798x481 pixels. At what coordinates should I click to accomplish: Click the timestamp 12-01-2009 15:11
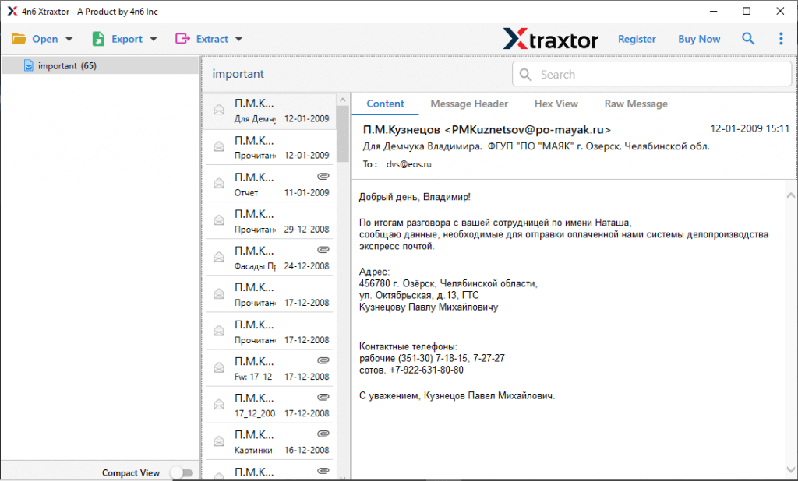click(750, 129)
